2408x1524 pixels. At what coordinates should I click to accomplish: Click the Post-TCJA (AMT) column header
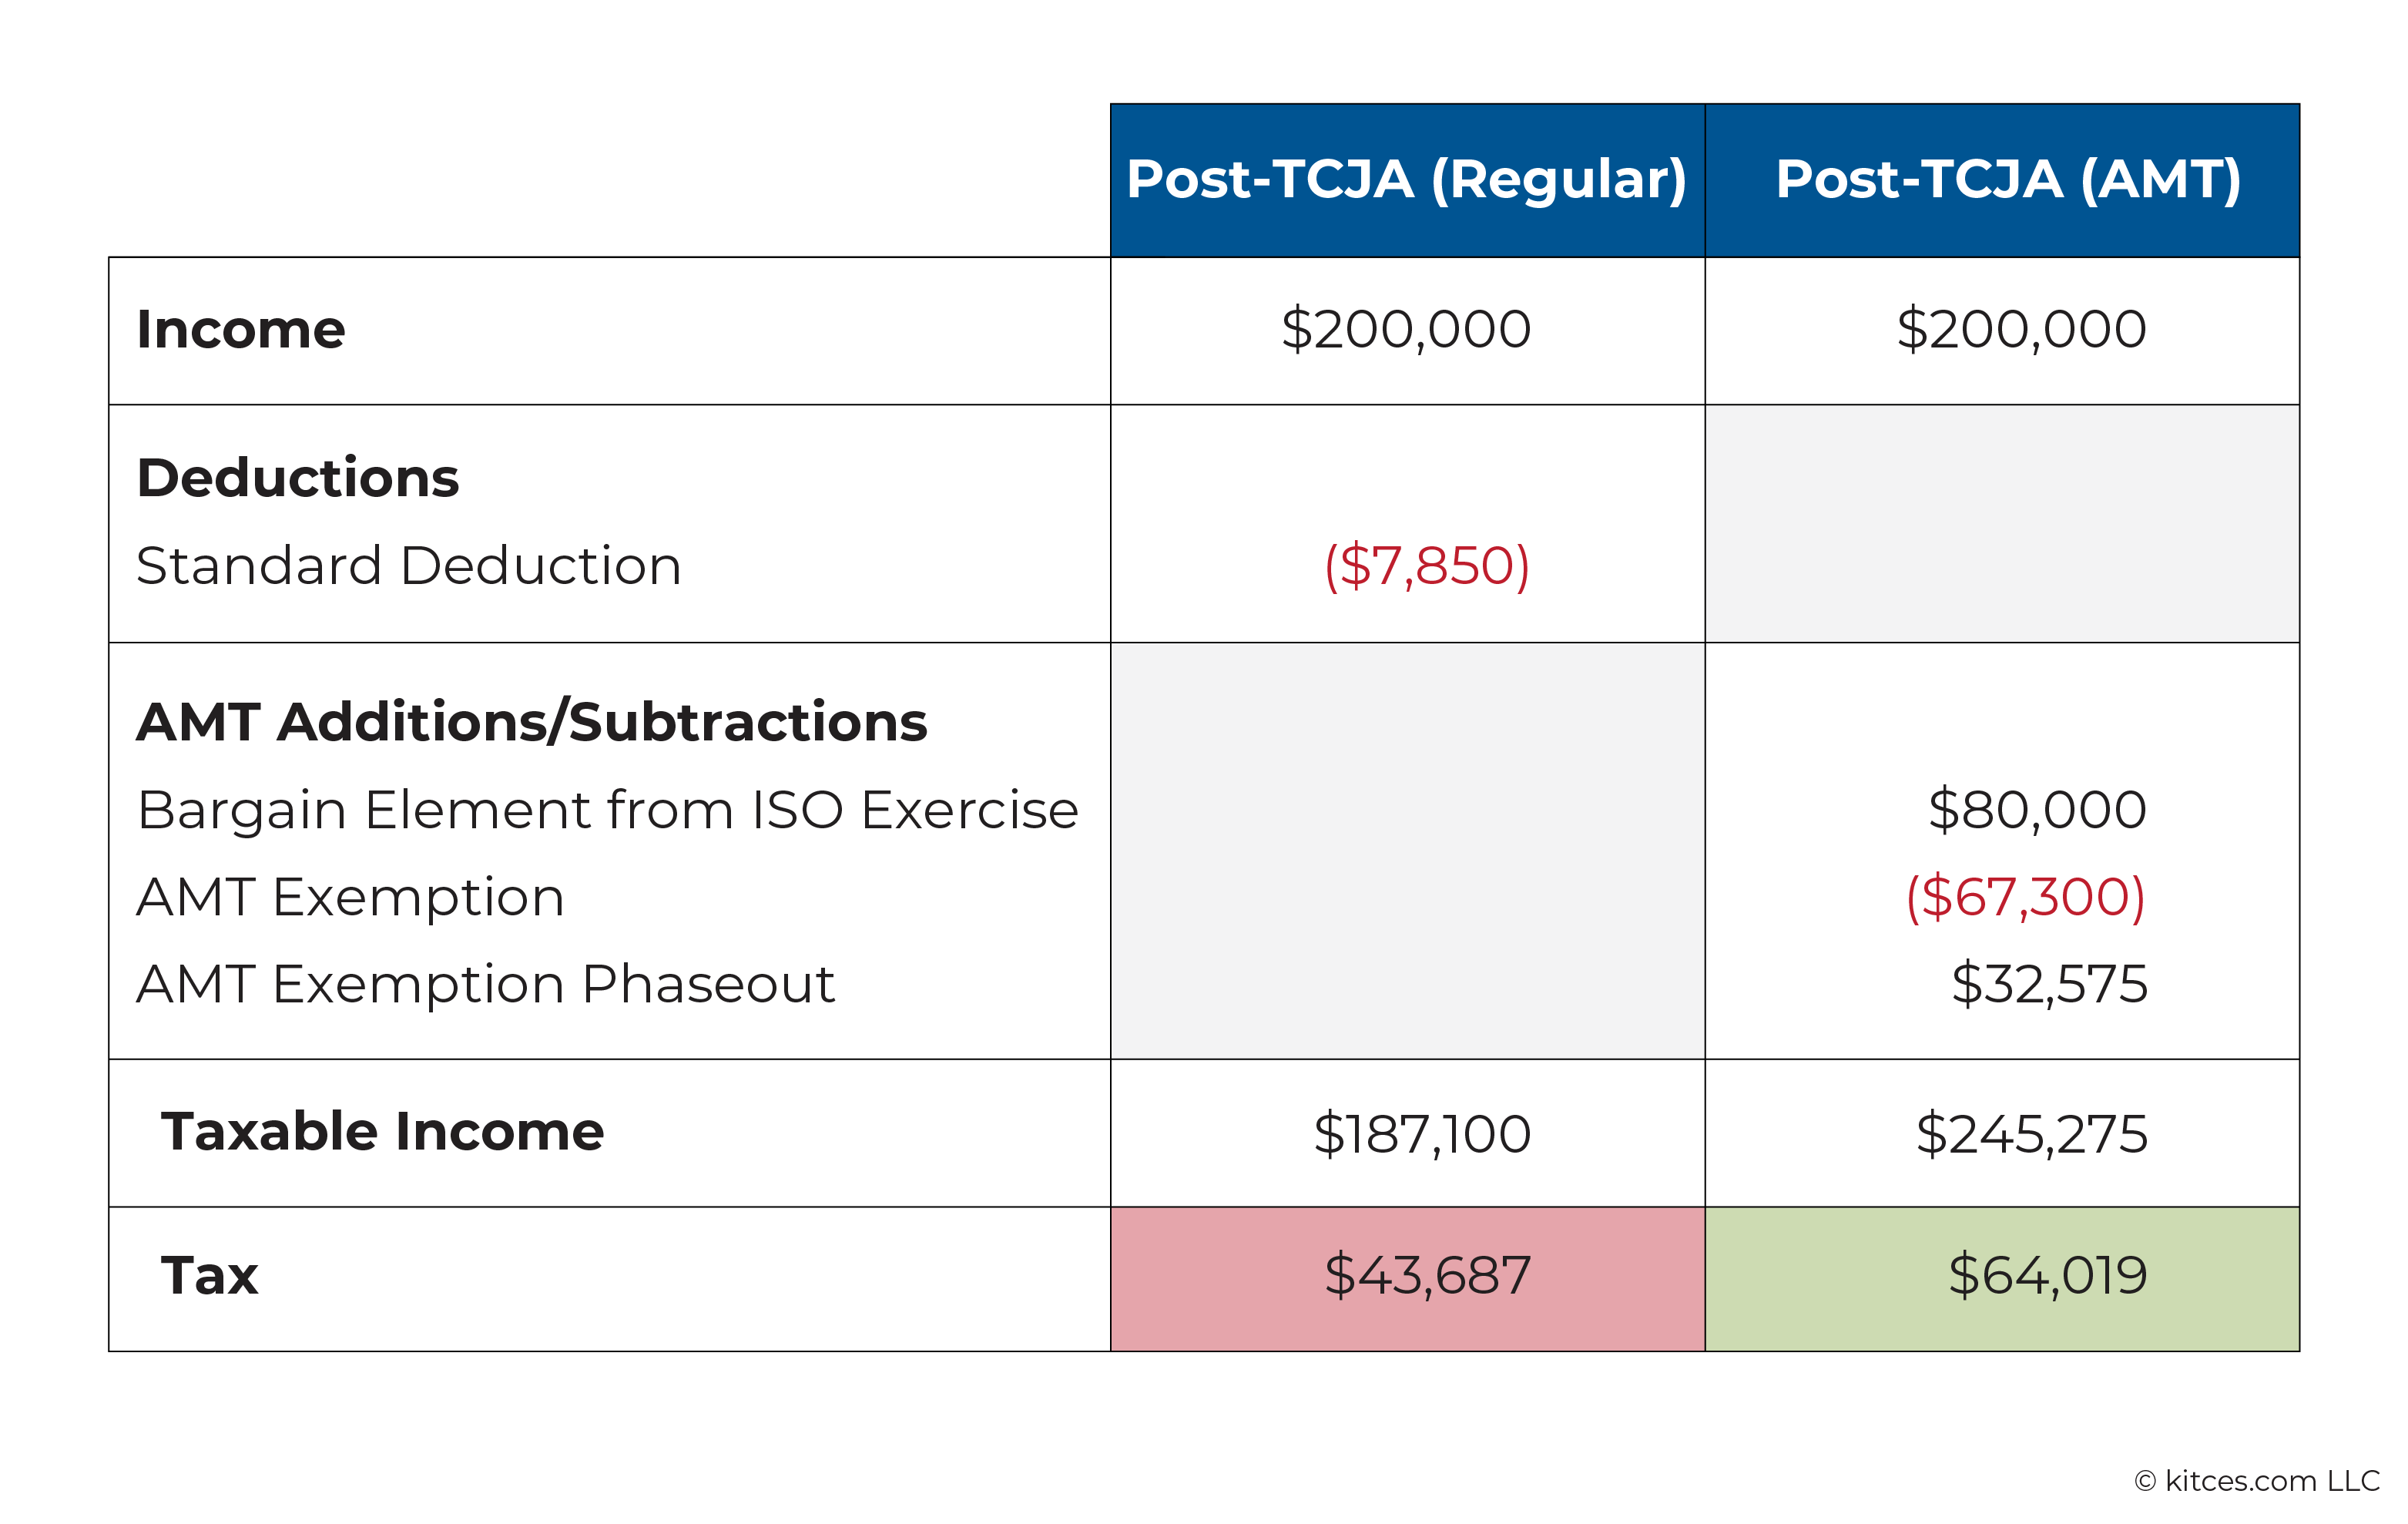(2008, 180)
